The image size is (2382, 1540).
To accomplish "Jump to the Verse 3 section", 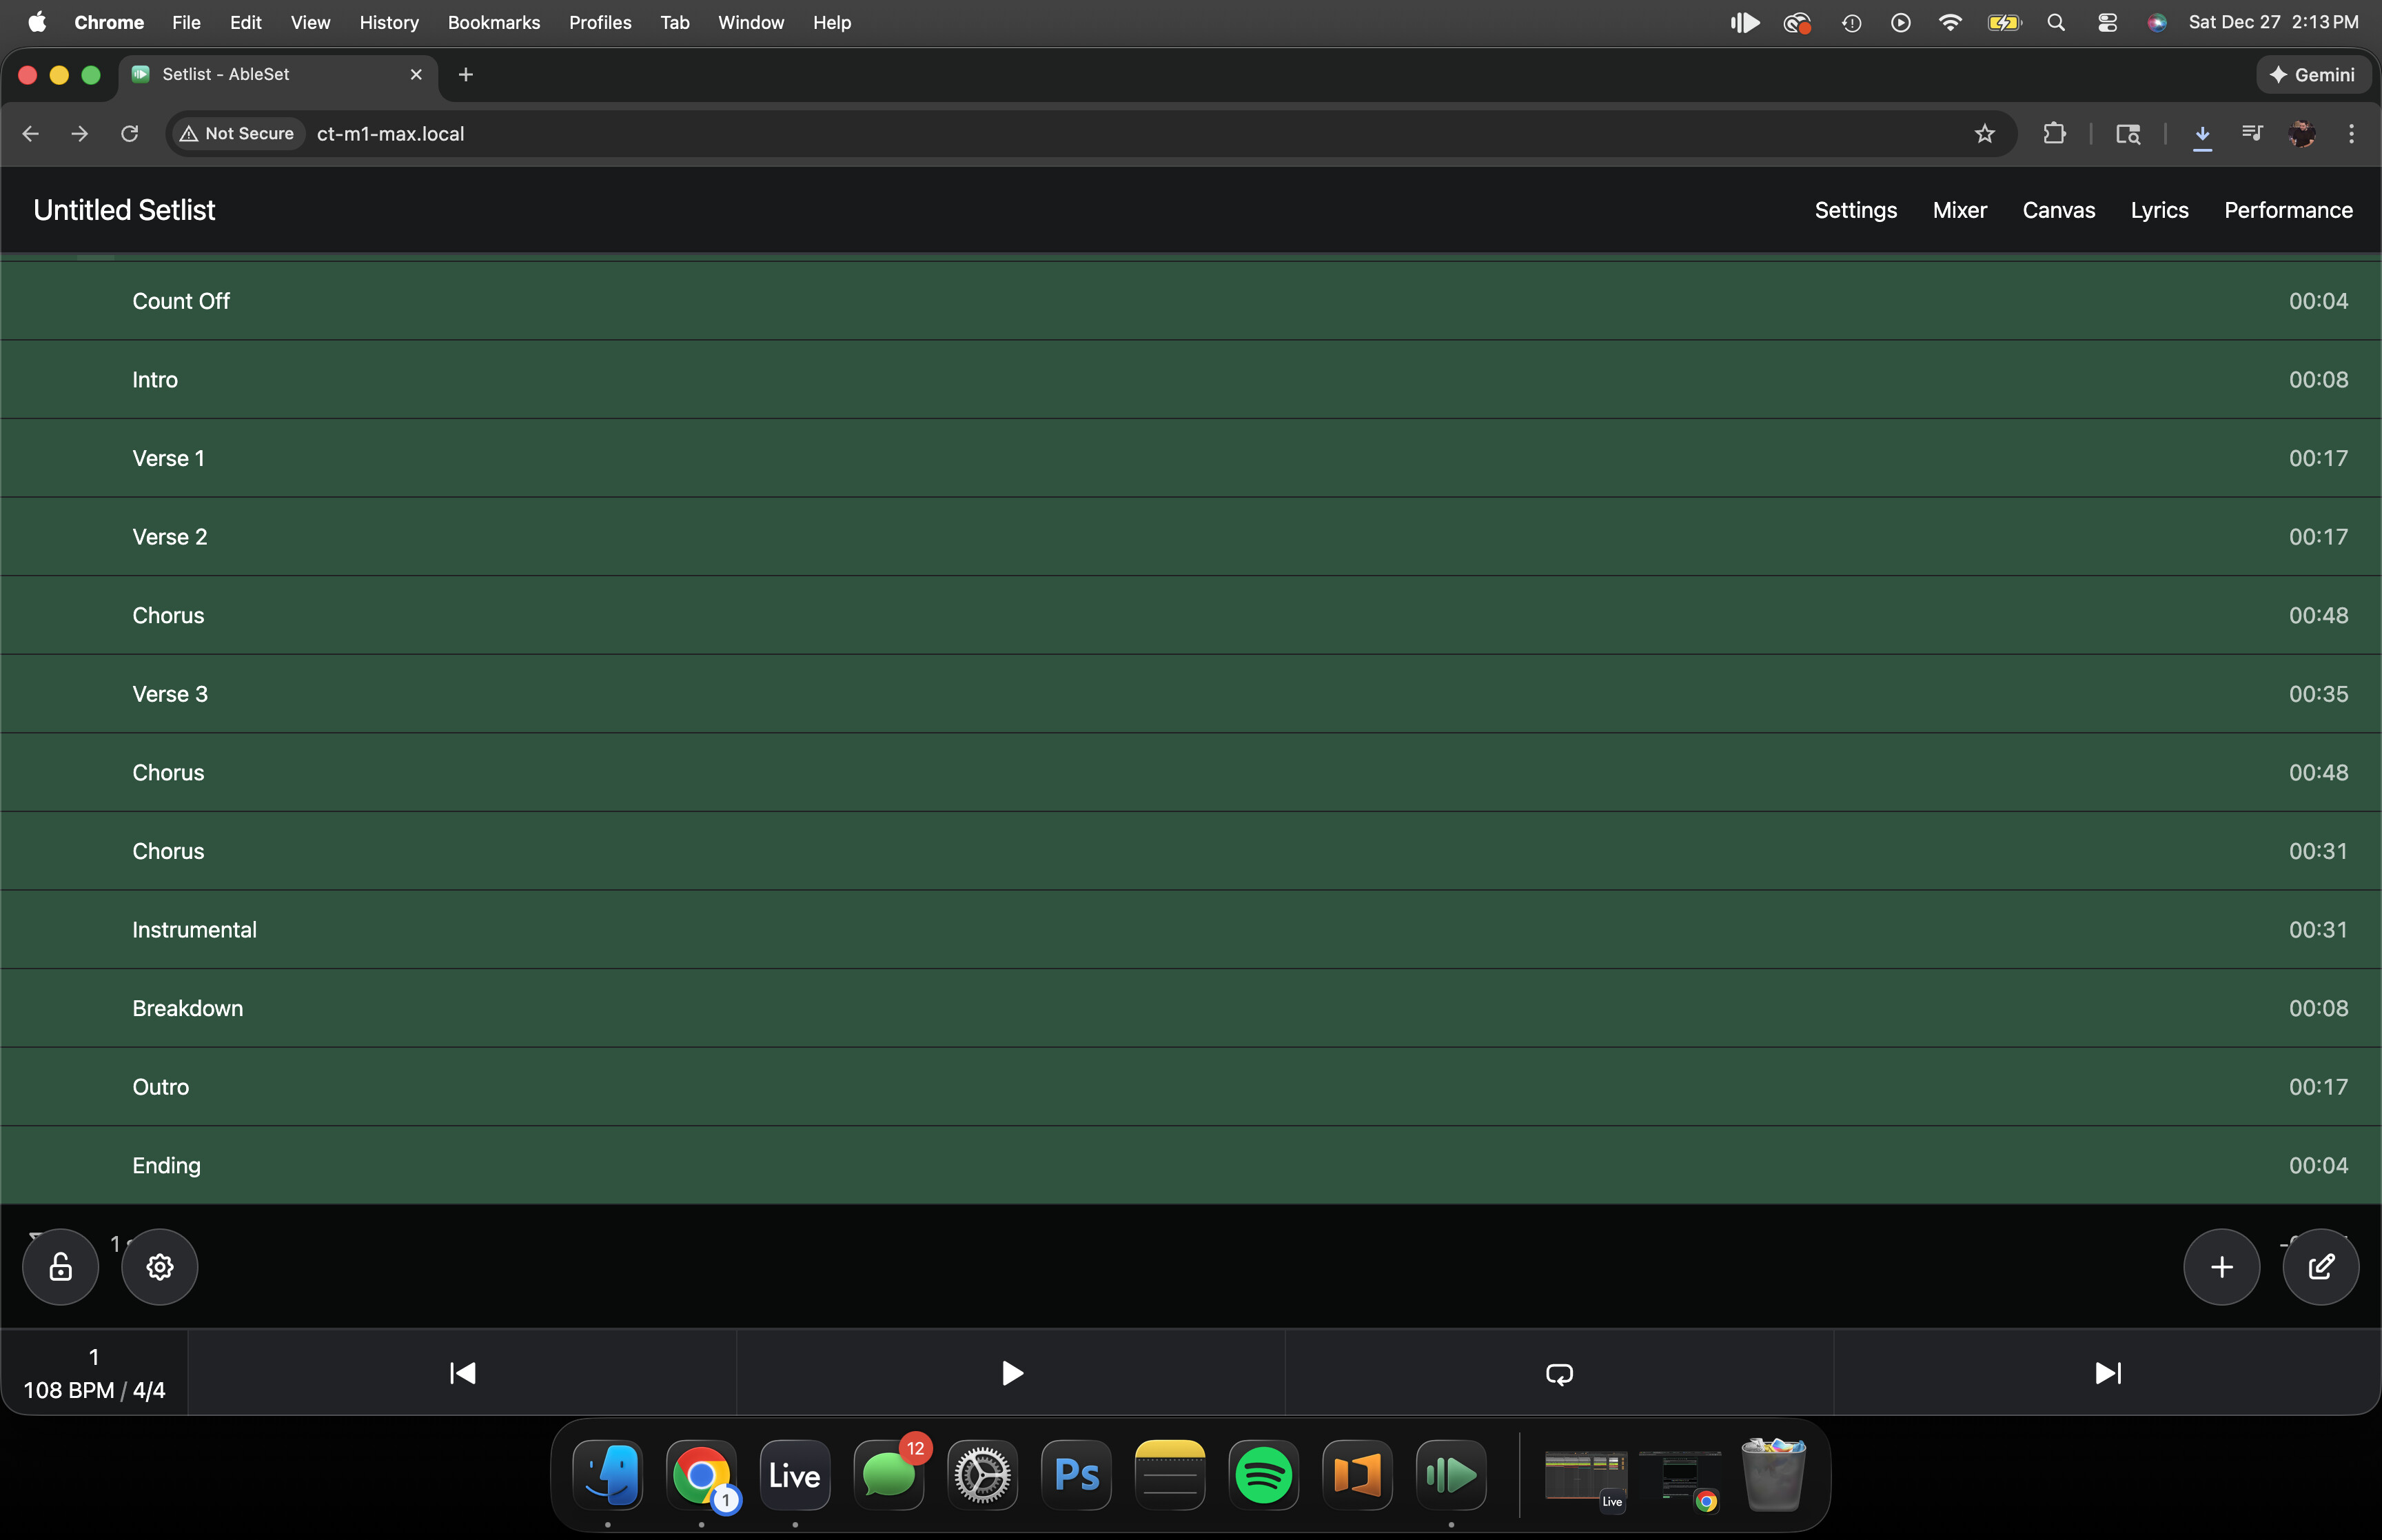I will point(170,694).
